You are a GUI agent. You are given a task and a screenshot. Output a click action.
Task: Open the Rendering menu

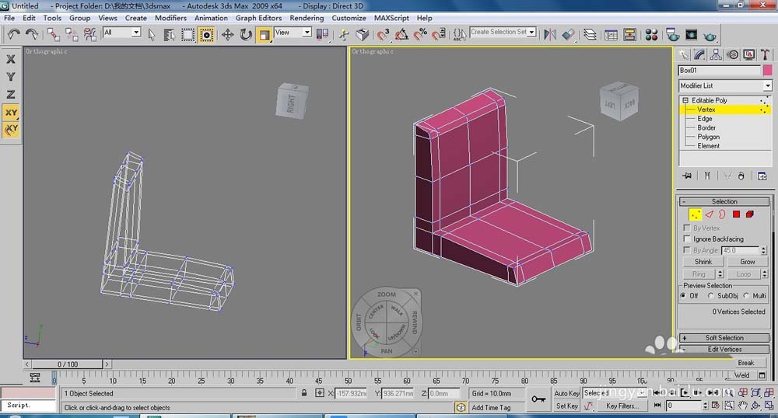(x=307, y=18)
